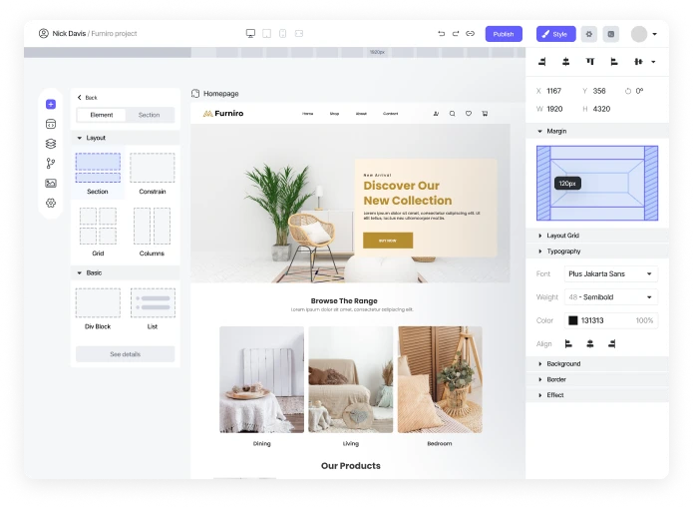
Task: Click the align right edges icon in top alignment row
Action: [541, 62]
